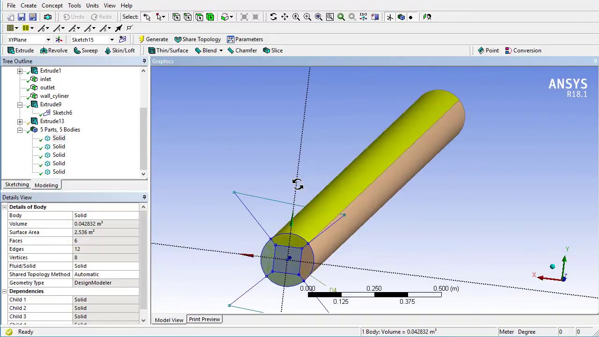Open the Concept menu

[52, 6]
